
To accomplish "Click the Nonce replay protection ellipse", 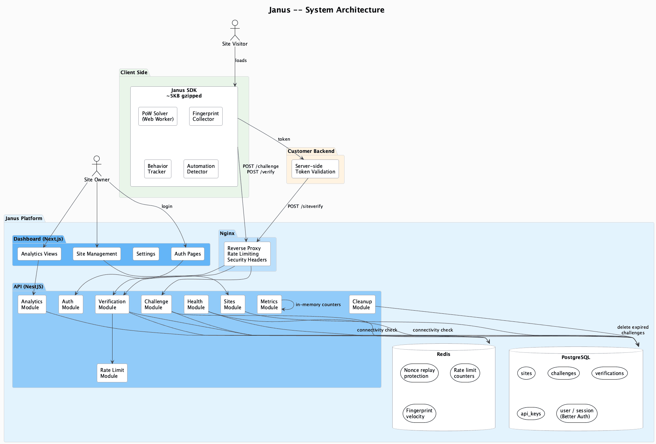I will click(419, 373).
